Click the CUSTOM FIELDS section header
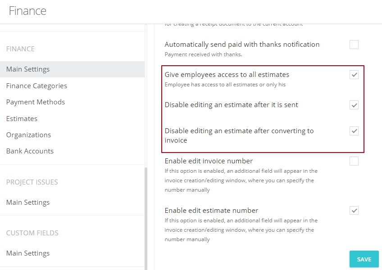Image resolution: width=382 pixels, height=270 pixels. (32, 233)
